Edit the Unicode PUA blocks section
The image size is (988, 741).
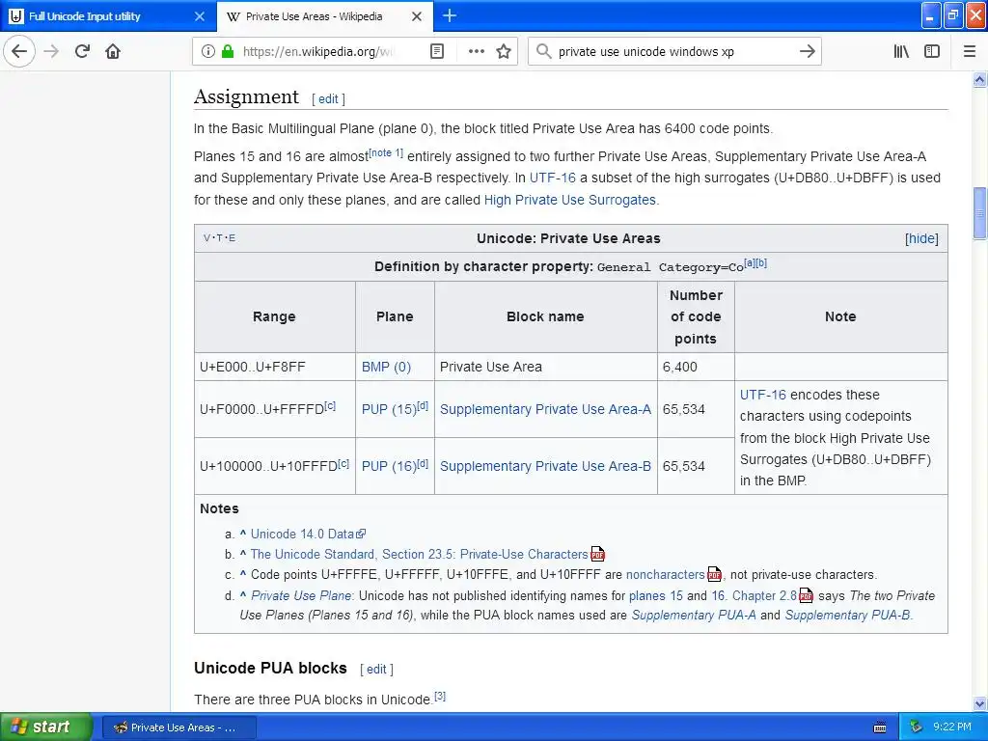click(377, 670)
